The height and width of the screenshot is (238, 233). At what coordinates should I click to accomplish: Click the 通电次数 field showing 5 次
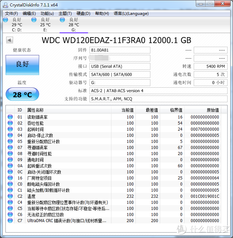211,74
